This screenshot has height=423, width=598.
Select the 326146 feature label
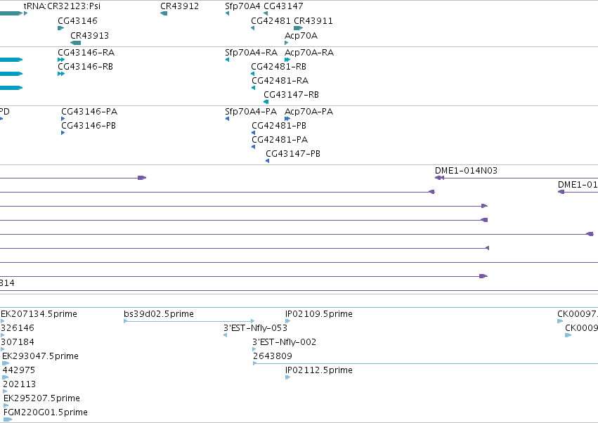[18, 328]
